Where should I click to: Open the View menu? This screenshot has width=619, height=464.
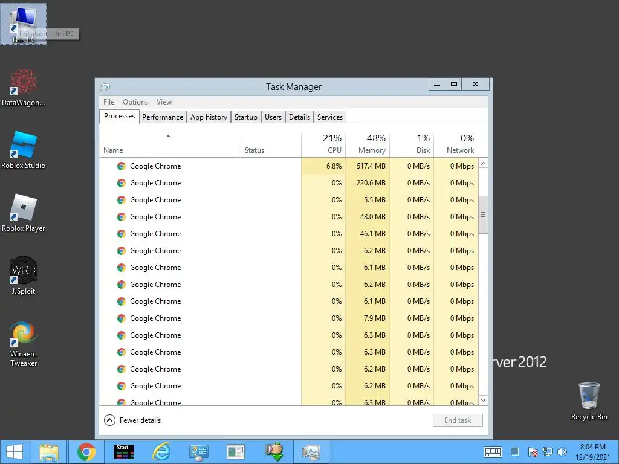point(164,101)
